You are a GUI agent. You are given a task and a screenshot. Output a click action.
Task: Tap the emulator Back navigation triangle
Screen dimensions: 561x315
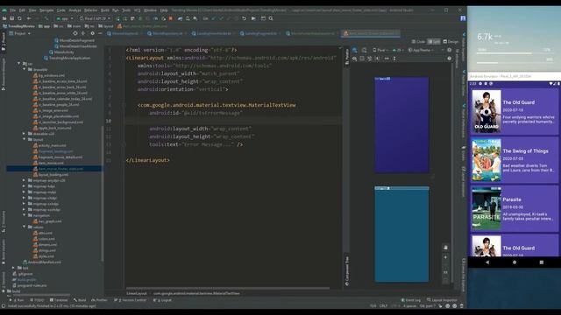click(487, 262)
